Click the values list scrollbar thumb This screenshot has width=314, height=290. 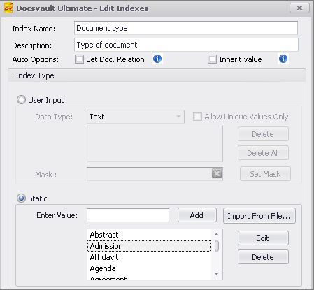pos(217,246)
